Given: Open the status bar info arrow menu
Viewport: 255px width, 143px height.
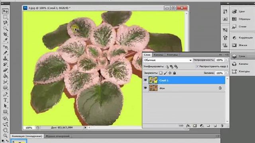Looking at the screenshot, I should 85,128.
